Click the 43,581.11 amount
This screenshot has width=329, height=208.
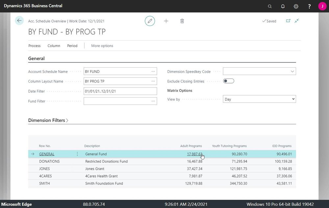point(284,183)
